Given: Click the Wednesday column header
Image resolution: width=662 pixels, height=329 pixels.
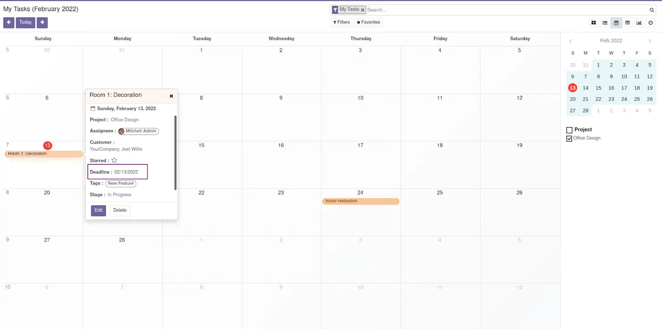Looking at the screenshot, I should click(281, 39).
